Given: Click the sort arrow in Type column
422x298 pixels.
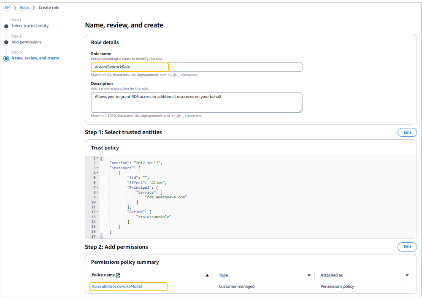Looking at the screenshot, I should point(309,275).
